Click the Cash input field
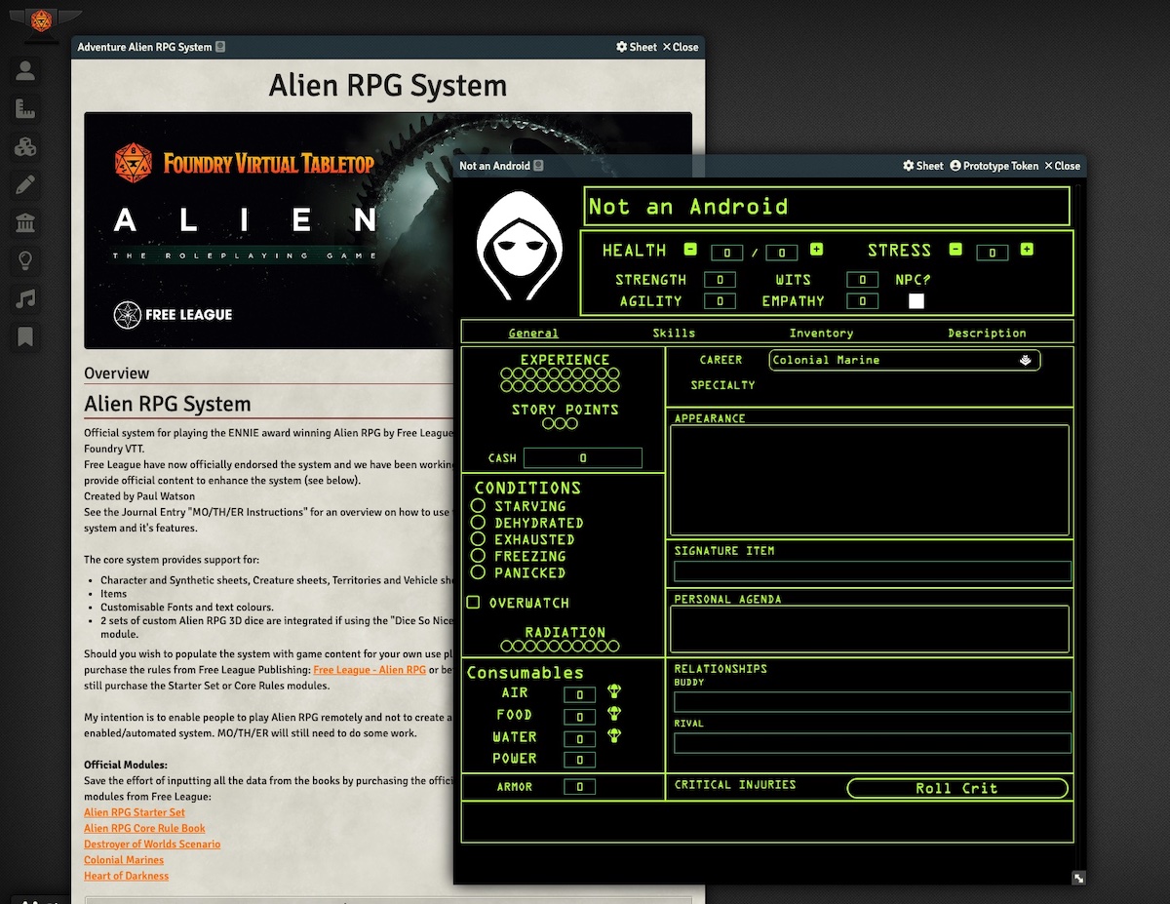The image size is (1170, 904). point(583,457)
